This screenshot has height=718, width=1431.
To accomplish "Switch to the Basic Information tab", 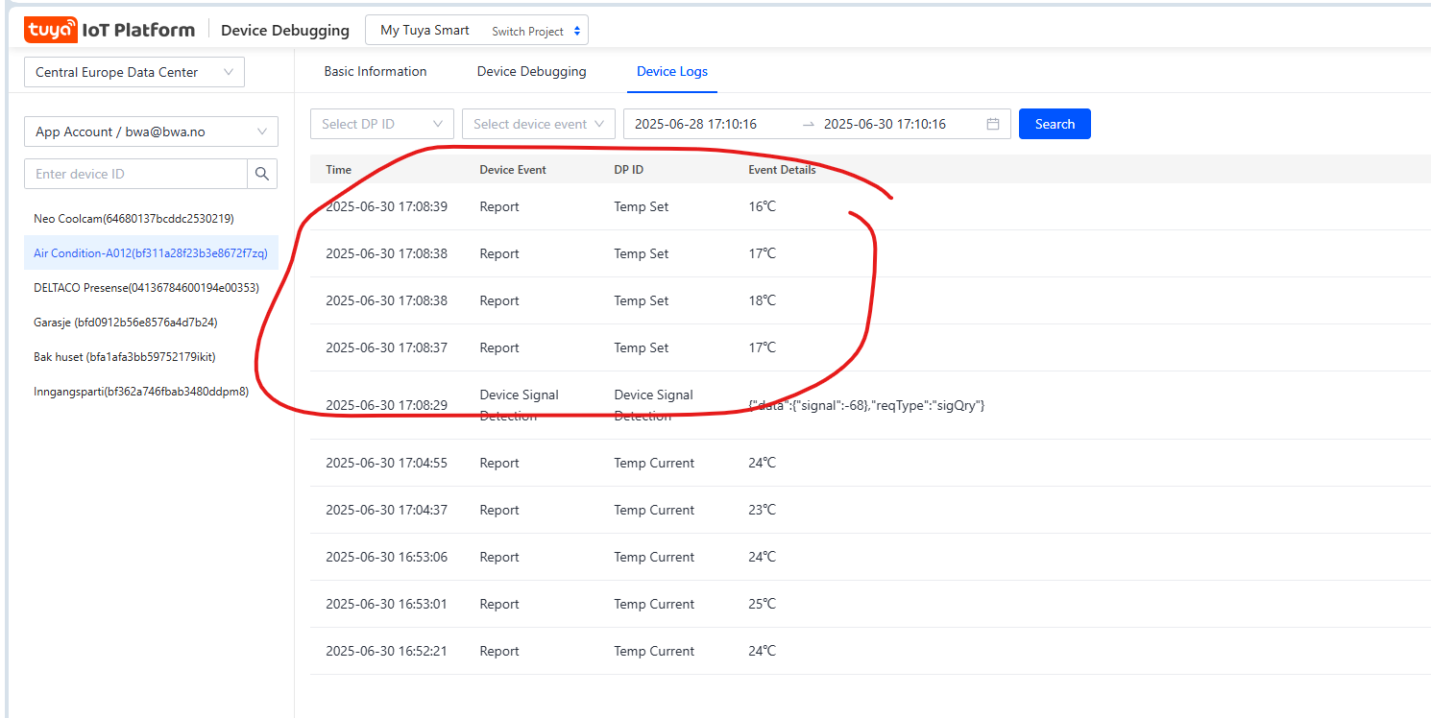I will click(376, 71).
